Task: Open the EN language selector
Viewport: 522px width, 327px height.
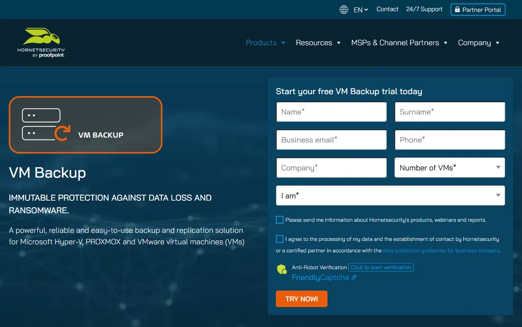Action: (361, 10)
